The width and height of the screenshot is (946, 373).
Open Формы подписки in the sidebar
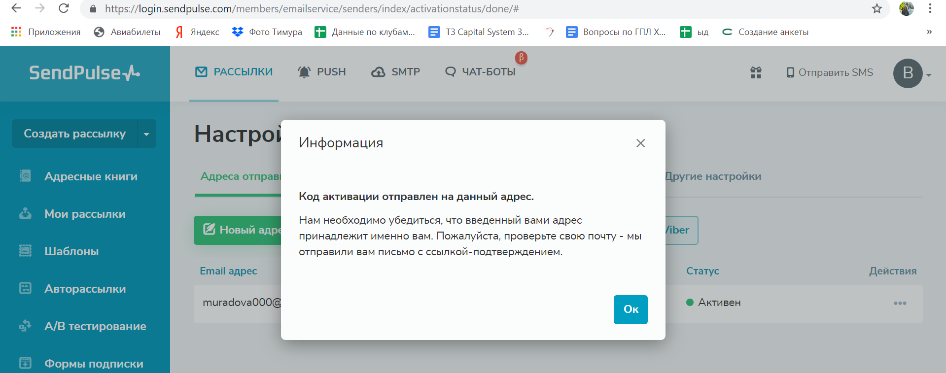click(x=94, y=364)
